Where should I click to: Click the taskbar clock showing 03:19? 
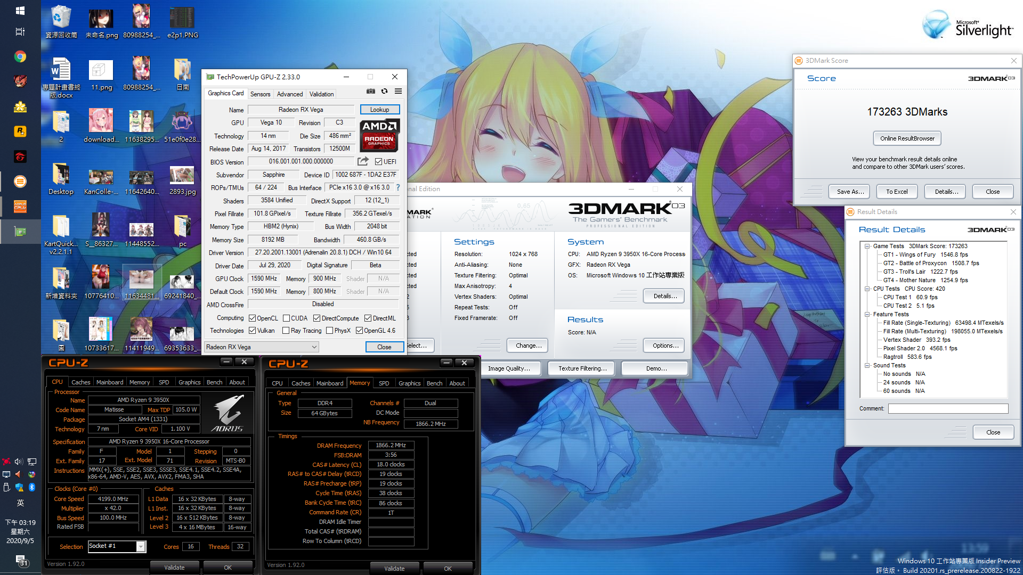pyautogui.click(x=20, y=531)
